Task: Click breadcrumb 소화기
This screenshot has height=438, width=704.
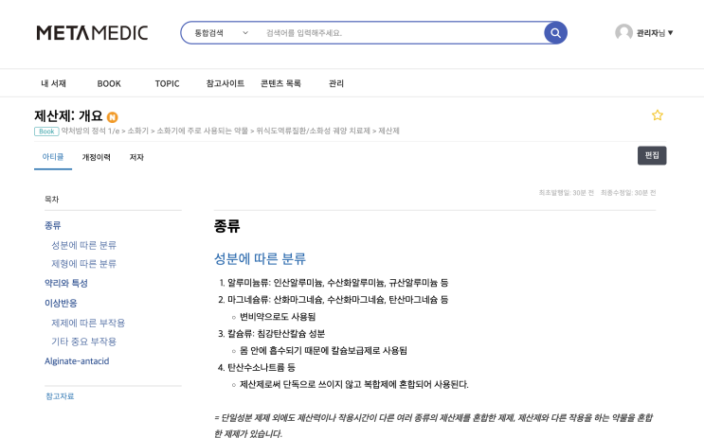Action: pos(137,131)
